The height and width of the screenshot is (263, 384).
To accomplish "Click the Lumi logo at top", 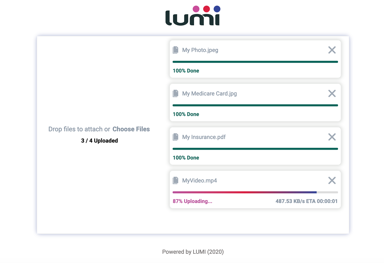I will tap(193, 15).
